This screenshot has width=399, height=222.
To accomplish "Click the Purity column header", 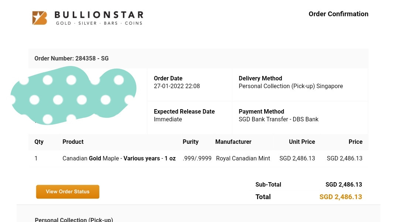I will (191, 142).
